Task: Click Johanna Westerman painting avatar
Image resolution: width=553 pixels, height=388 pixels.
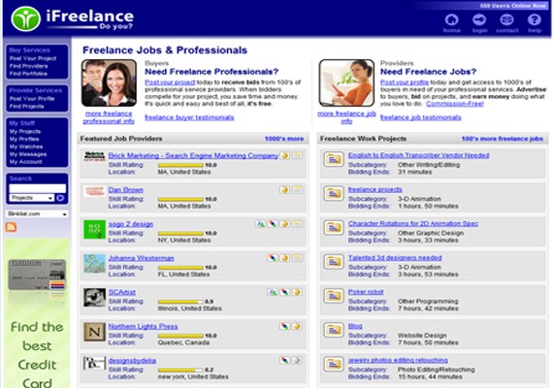Action: point(94,264)
